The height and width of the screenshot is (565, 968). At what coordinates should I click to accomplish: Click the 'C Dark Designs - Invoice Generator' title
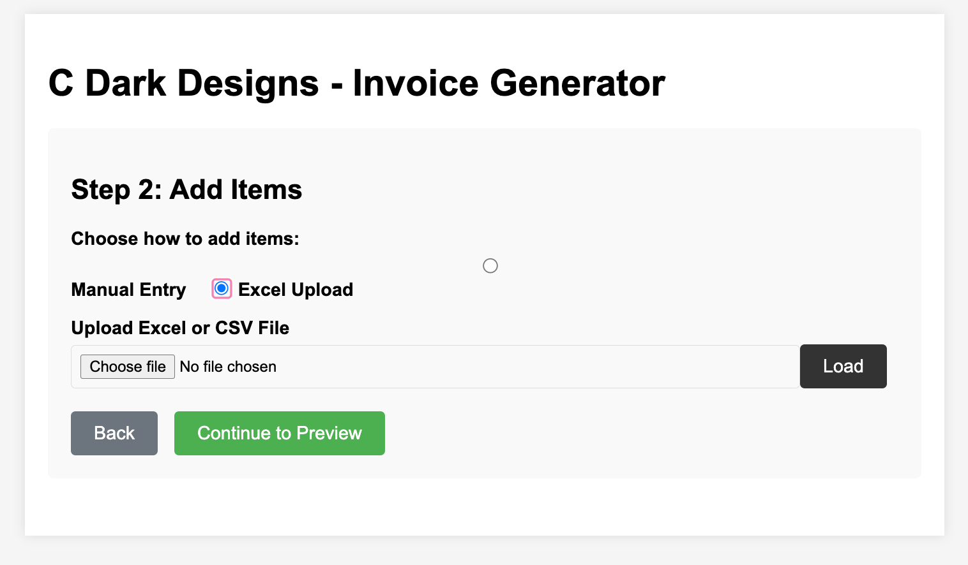357,83
